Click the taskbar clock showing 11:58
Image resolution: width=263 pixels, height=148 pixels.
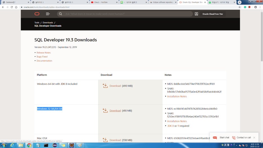pyautogui.click(x=255, y=145)
